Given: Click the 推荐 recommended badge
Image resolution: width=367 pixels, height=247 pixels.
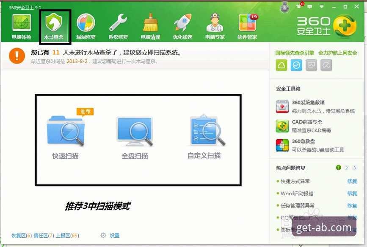Looking at the screenshot, I should (85, 112).
